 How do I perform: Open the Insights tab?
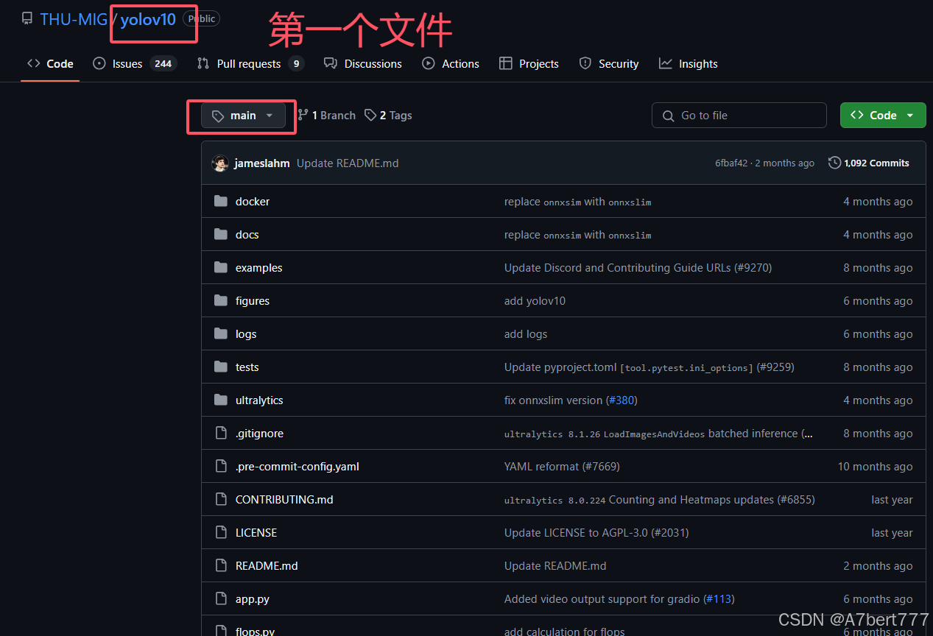point(689,64)
